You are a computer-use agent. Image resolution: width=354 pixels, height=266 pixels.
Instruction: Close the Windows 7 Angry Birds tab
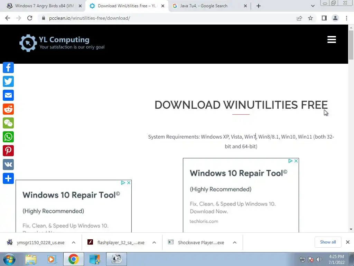(80, 6)
